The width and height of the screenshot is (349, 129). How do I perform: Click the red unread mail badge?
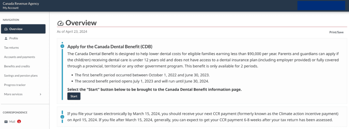coord(19,122)
